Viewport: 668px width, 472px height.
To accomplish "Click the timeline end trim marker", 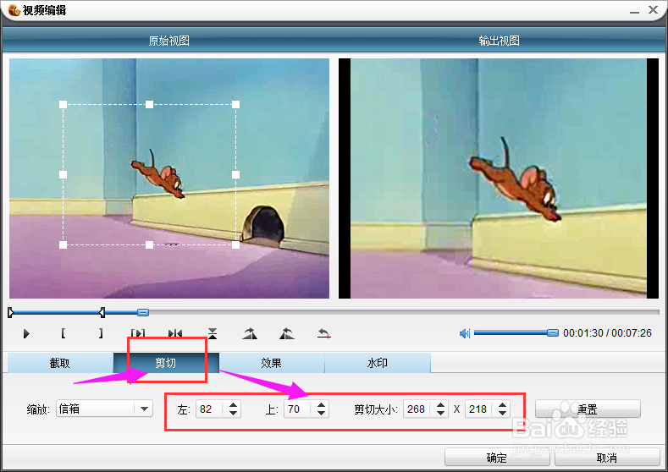I will click(x=102, y=313).
